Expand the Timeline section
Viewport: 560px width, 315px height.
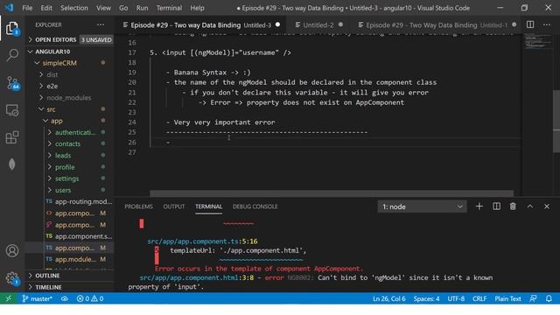70,287
